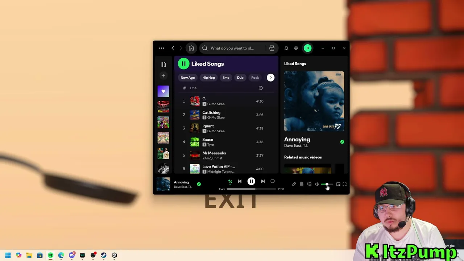The height and width of the screenshot is (261, 464).
Task: Select the song 'G' by G-Mo Skee
Action: point(226,101)
